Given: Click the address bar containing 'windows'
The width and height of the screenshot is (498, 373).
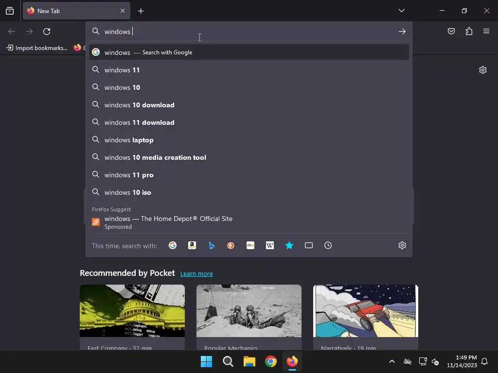Looking at the screenshot, I should click(x=249, y=32).
